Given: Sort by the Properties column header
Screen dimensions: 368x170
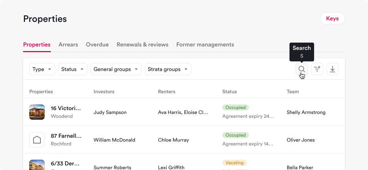Looking at the screenshot, I should [41, 92].
